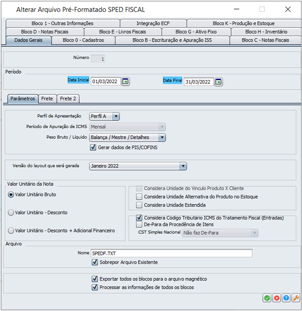
Task: Open the Integração ECF tab
Action: (153, 24)
